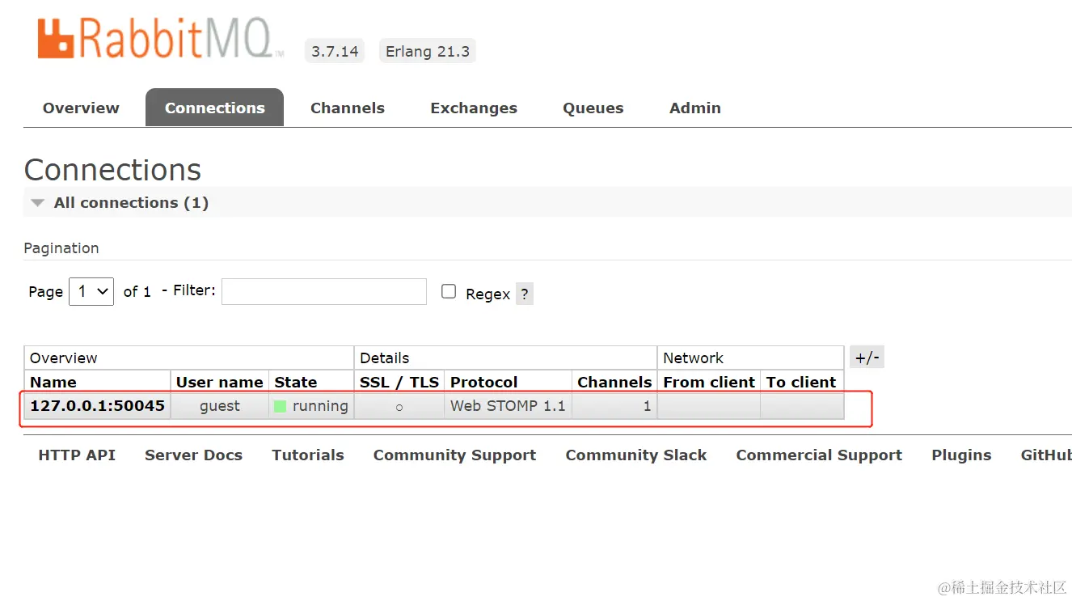The height and width of the screenshot is (601, 1072).
Task: Visit the Community Slack link
Action: coord(636,455)
